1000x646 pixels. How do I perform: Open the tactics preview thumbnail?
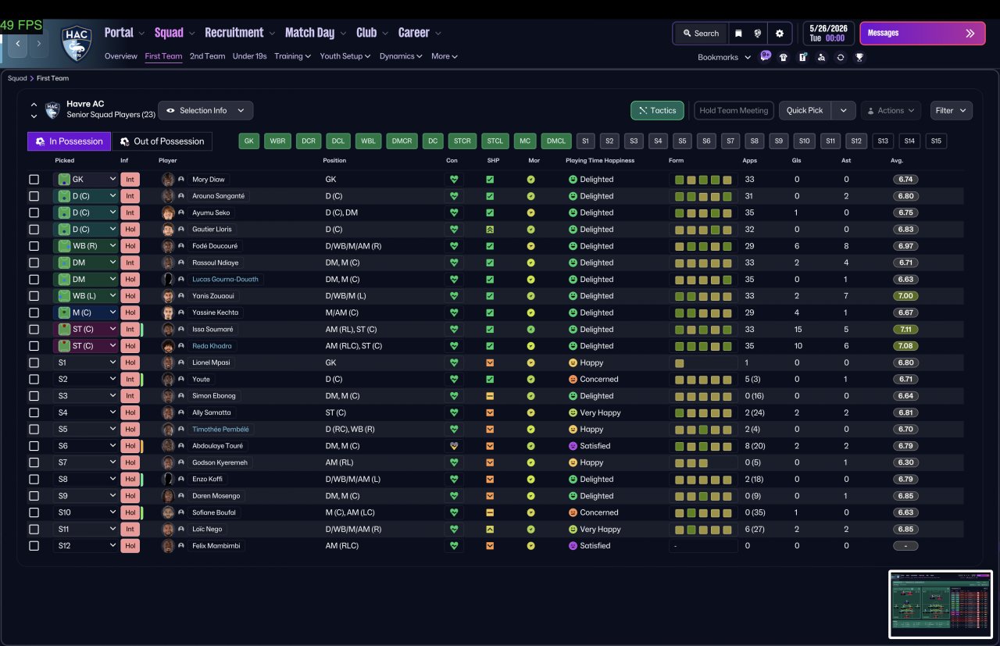(941, 604)
